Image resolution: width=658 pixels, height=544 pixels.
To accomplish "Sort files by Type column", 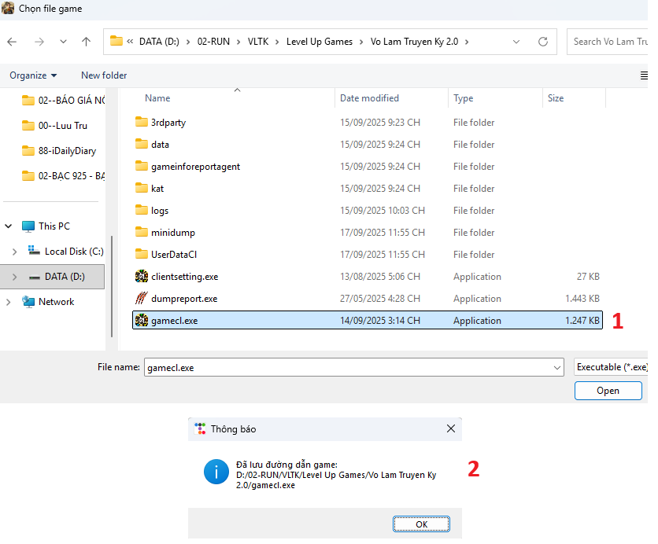I will tap(464, 98).
